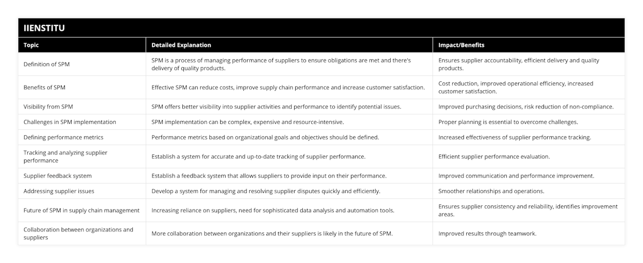643x263 pixels.
Task: Click Tracking and analyzing supplier performance topic
Action: tap(65, 157)
